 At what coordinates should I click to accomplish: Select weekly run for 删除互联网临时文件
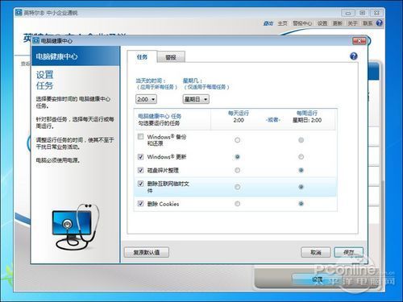pyautogui.click(x=301, y=187)
